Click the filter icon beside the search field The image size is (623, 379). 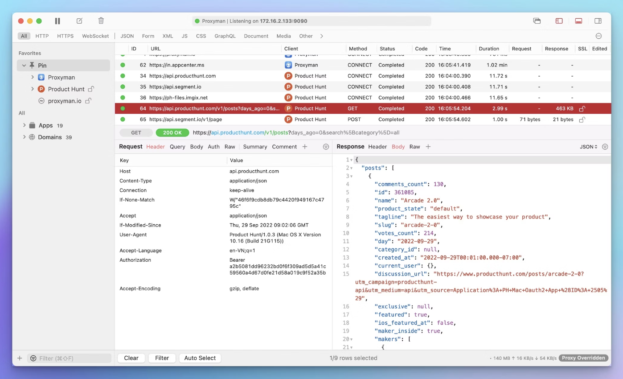(x=33, y=358)
